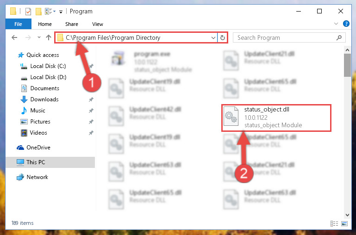Expand the ribbon with the chevron
Image resolution: width=356 pixels, height=235 pixels.
[x=336, y=24]
